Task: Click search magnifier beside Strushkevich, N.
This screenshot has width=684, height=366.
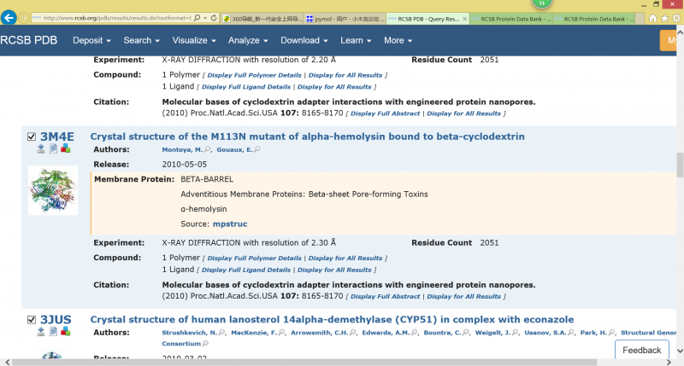Action: (222, 333)
